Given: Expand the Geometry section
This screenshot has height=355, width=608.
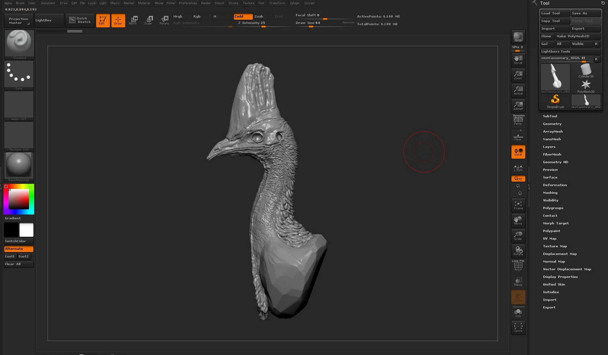Looking at the screenshot, I should [x=552, y=124].
